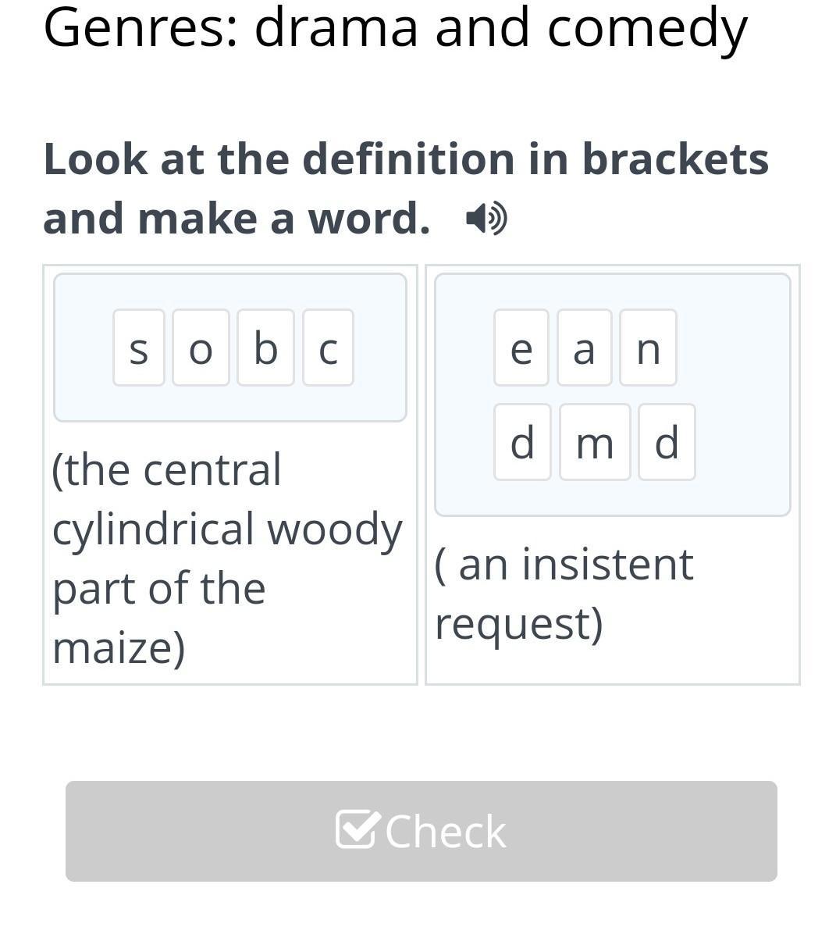Screen dimensions: 836x934
Task: Play the instruction audio with the speaker icon
Action: [486, 219]
